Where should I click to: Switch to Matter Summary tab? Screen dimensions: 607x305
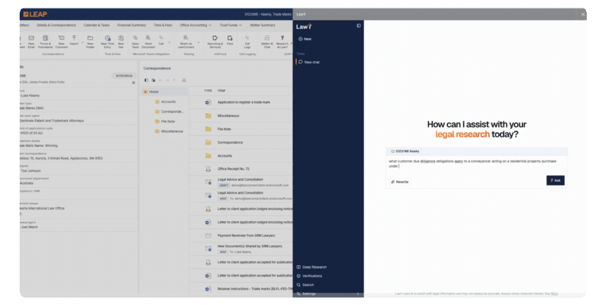click(263, 25)
